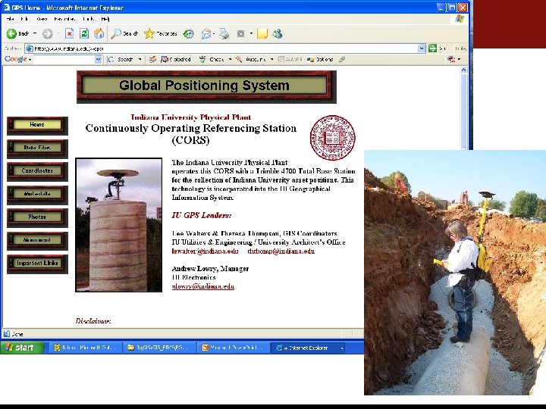The height and width of the screenshot is (409, 546).
Task: Open the Coordinates page button
Action: [x=37, y=171]
